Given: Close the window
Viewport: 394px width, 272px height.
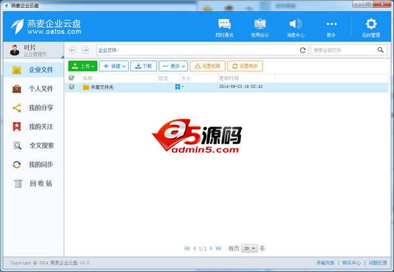Looking at the screenshot, I should [382, 4].
